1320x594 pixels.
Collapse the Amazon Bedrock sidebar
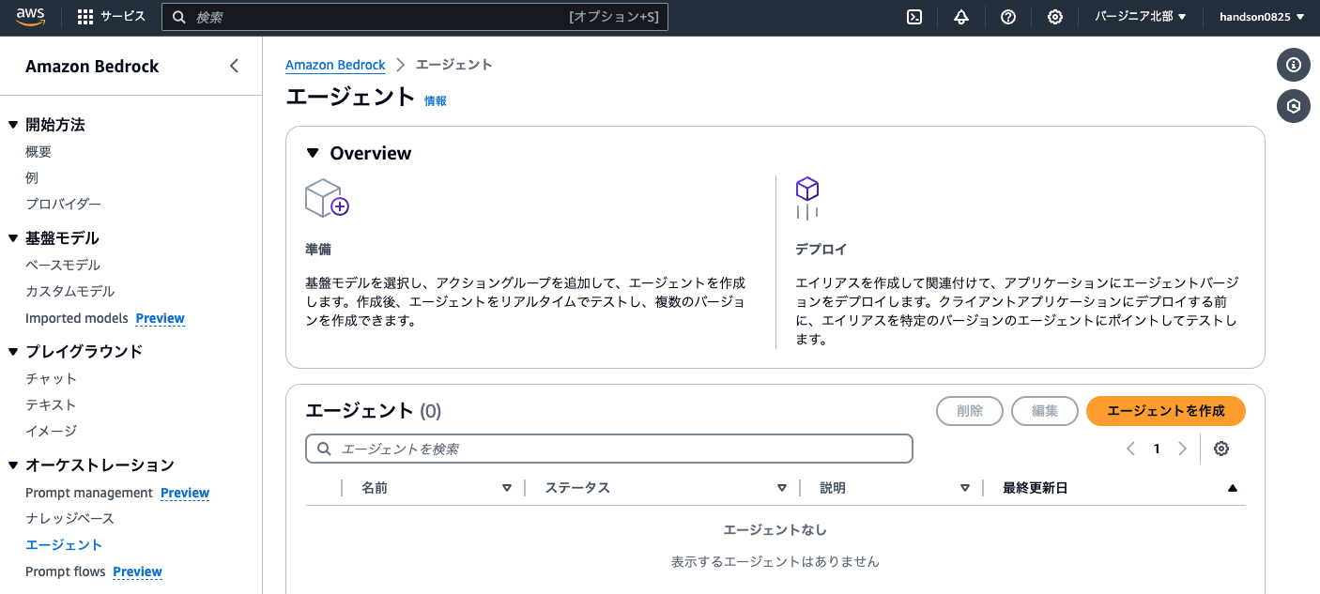[234, 66]
